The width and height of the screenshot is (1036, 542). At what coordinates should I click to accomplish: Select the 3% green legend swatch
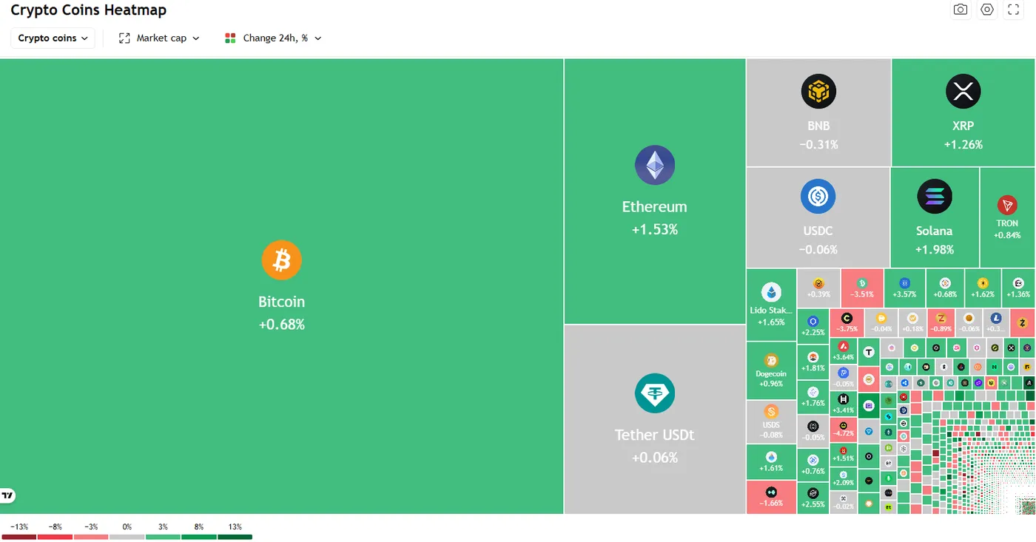tap(163, 537)
